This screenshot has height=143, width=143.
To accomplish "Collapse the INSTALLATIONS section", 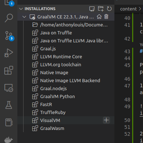I will (x=21, y=9).
